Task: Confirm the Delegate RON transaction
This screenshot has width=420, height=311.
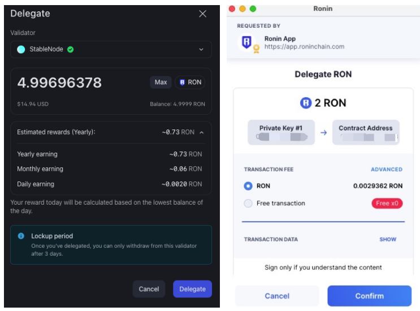Action: pos(369,296)
